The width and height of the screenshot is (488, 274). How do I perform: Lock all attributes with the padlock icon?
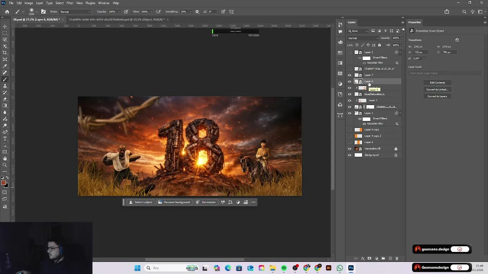click(x=379, y=45)
